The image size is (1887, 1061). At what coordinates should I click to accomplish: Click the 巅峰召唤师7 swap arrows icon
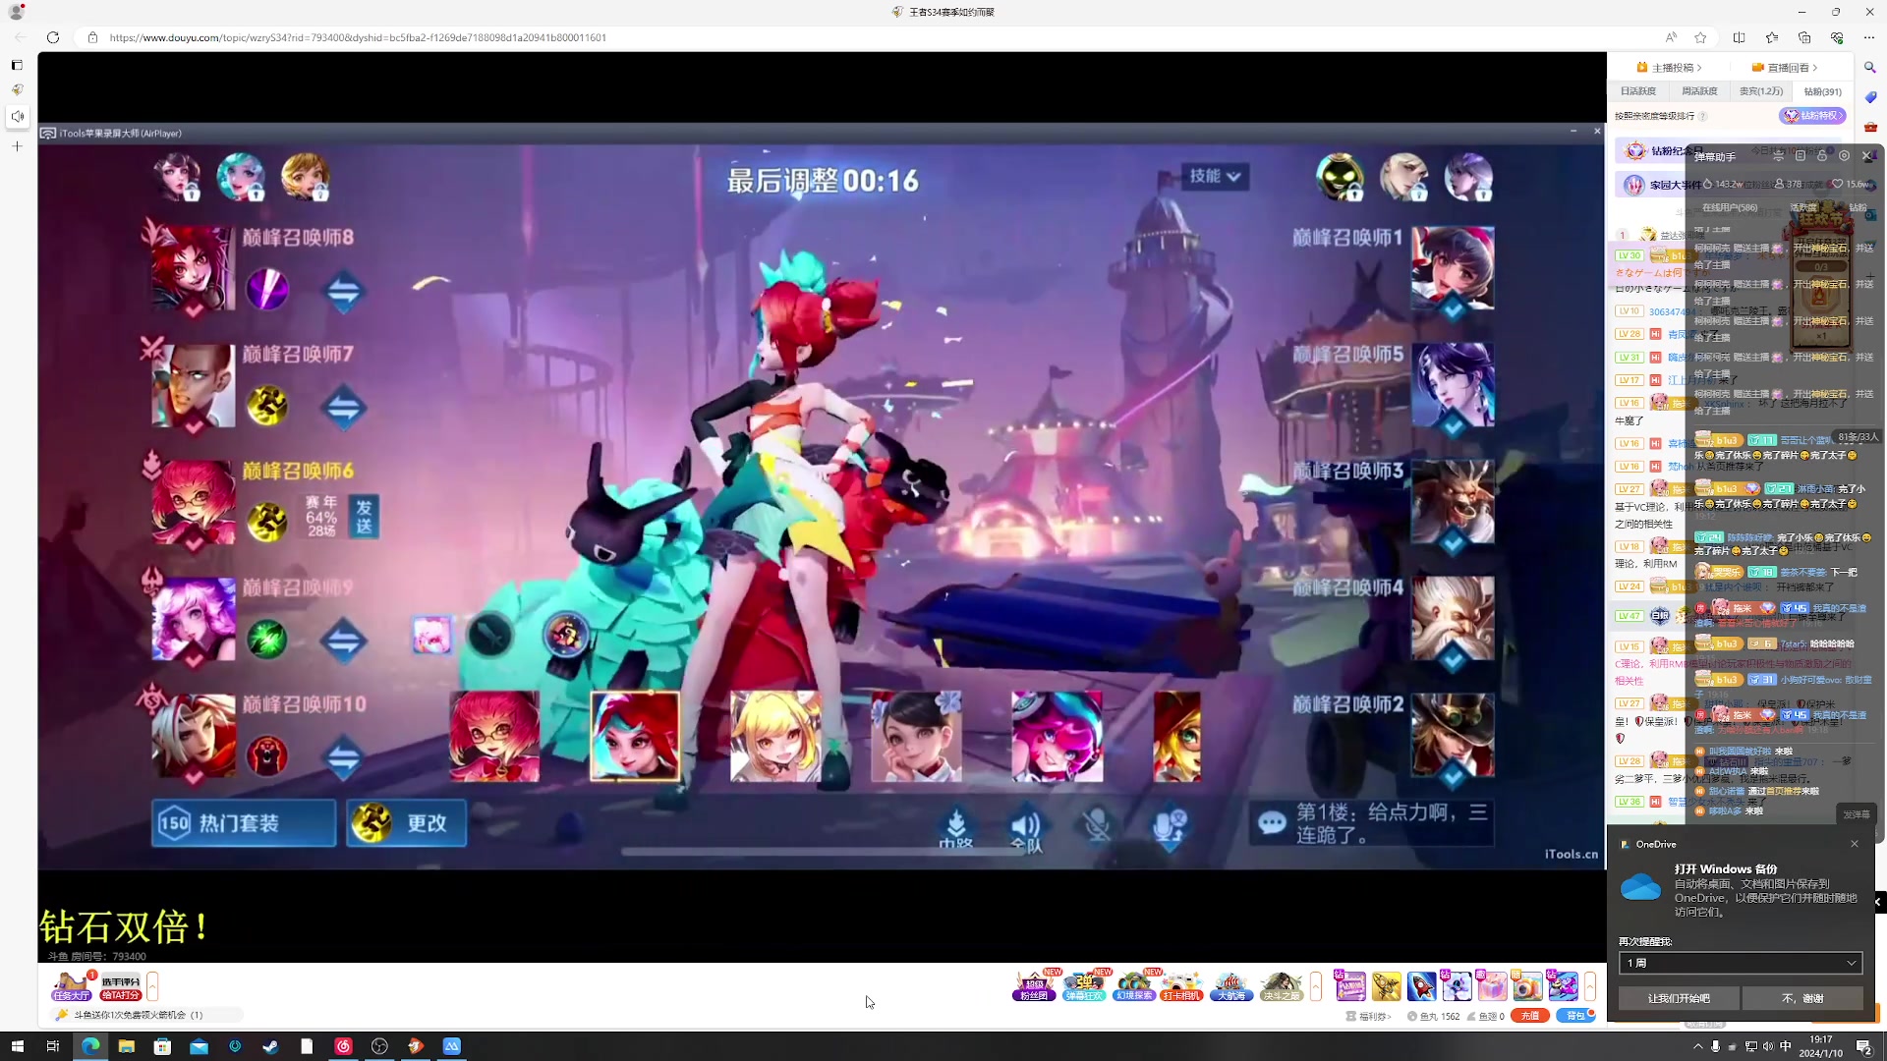(x=343, y=407)
